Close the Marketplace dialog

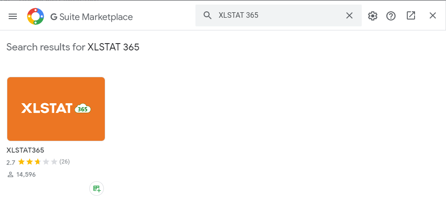(433, 16)
